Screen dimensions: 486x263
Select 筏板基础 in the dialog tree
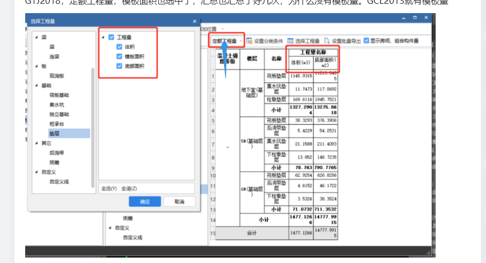coord(59,95)
